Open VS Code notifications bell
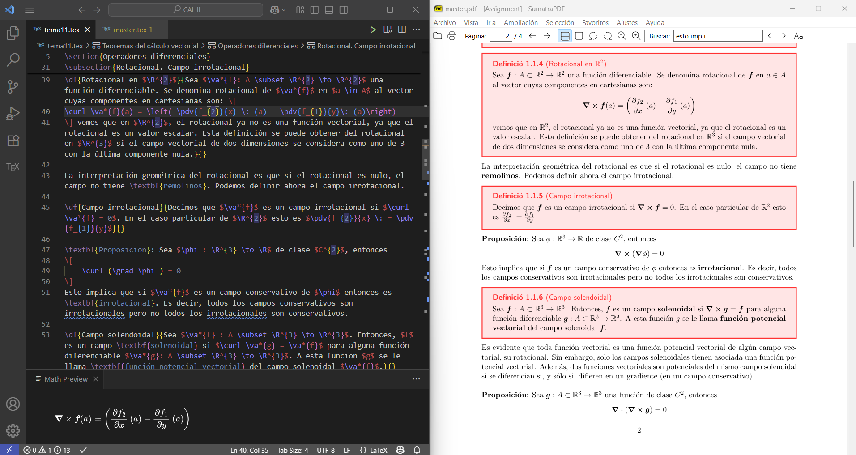This screenshot has width=856, height=455. (x=417, y=450)
